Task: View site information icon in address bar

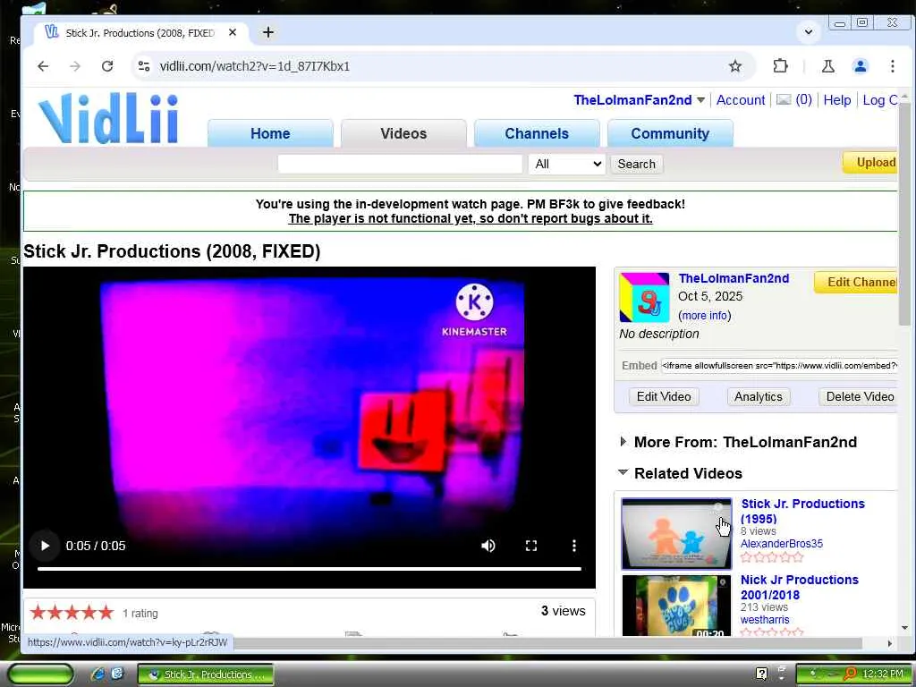Action: pyautogui.click(x=144, y=66)
